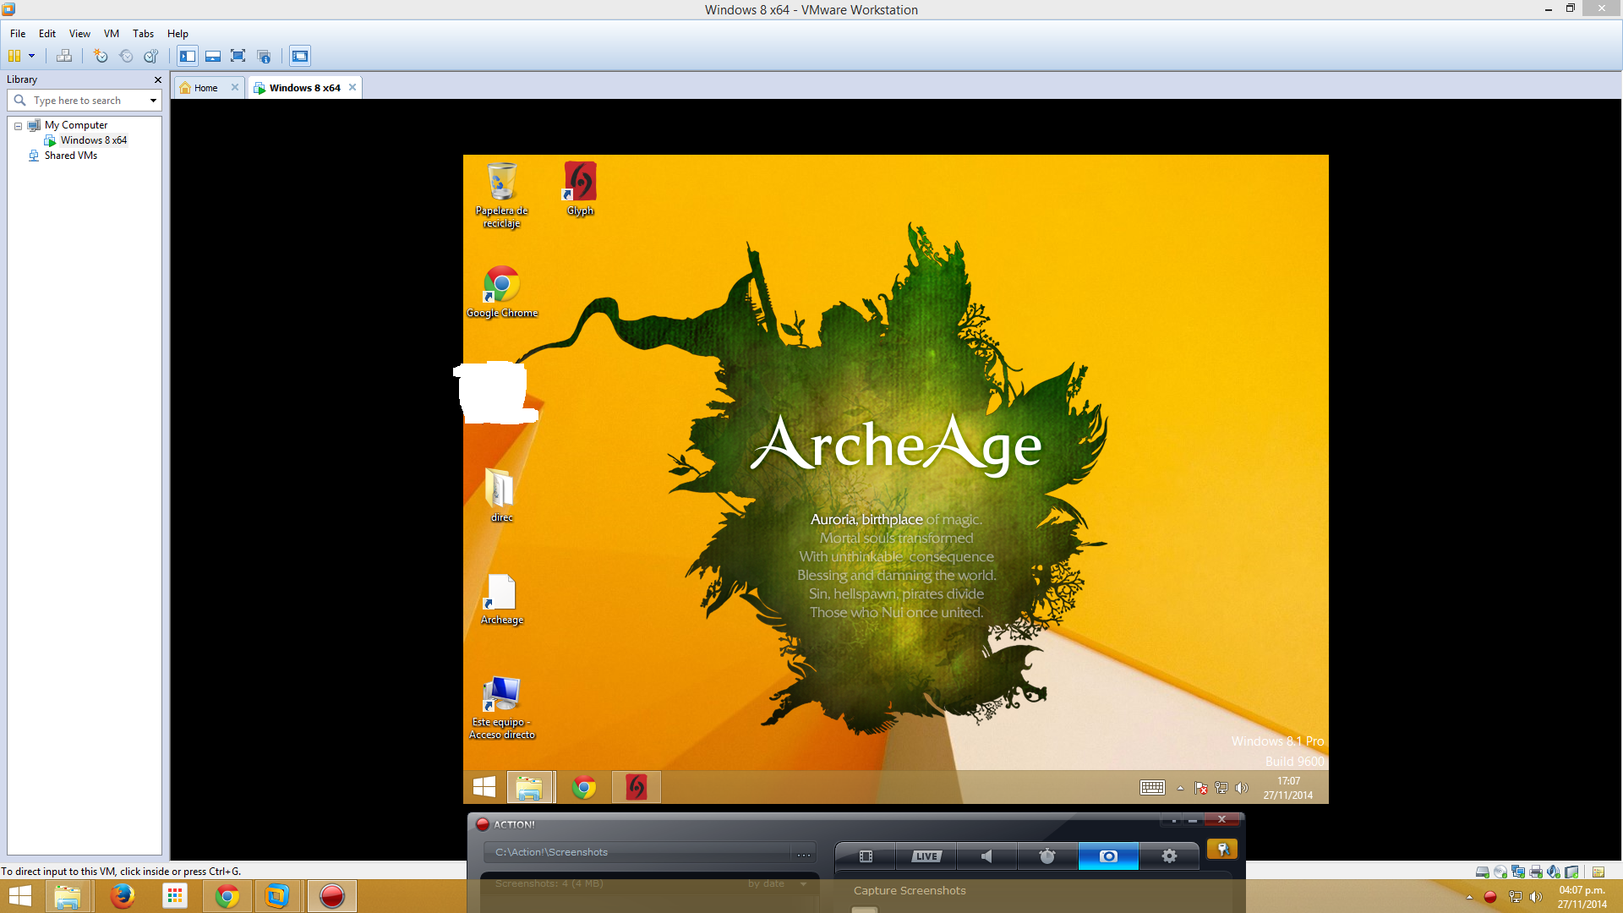Toggle the console view button

coord(300,56)
